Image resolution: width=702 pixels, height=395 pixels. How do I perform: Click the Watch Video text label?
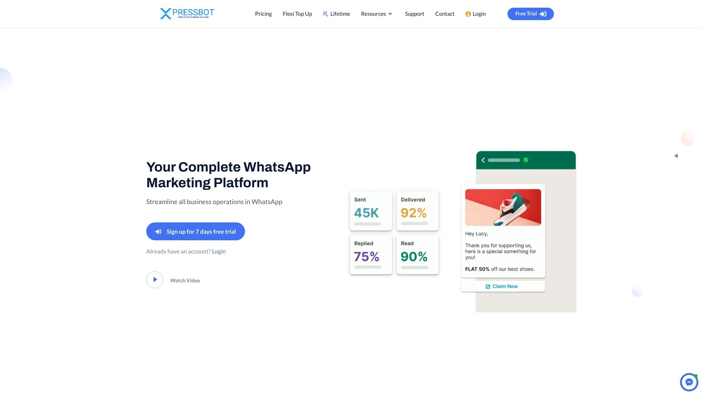point(185,280)
